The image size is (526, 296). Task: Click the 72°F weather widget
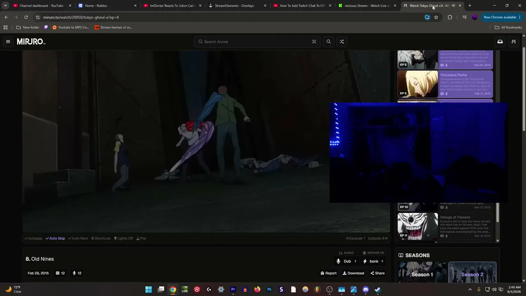click(13, 289)
